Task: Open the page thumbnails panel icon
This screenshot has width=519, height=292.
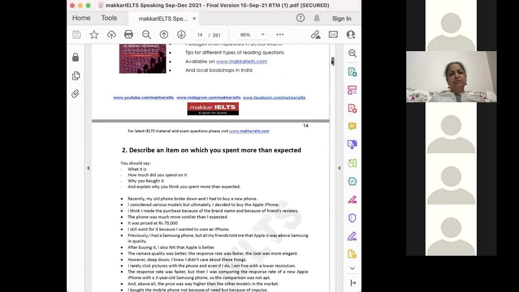Action: [76, 75]
